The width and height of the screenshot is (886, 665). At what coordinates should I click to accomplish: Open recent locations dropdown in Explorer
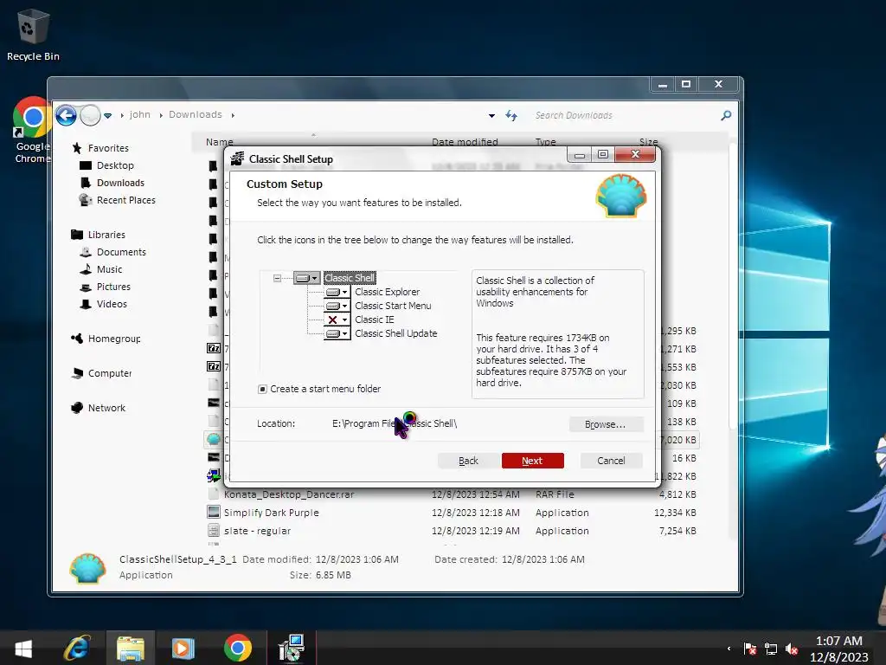pyautogui.click(x=107, y=115)
